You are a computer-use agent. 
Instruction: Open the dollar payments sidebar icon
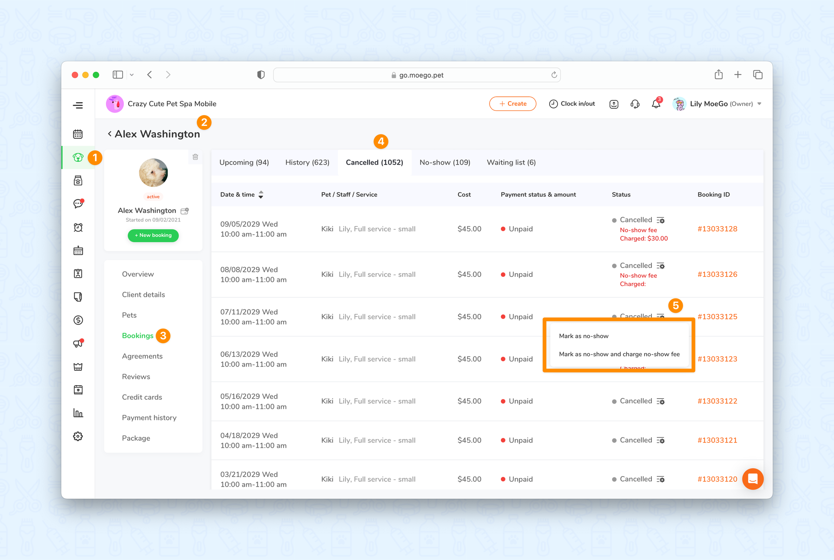coord(78,320)
